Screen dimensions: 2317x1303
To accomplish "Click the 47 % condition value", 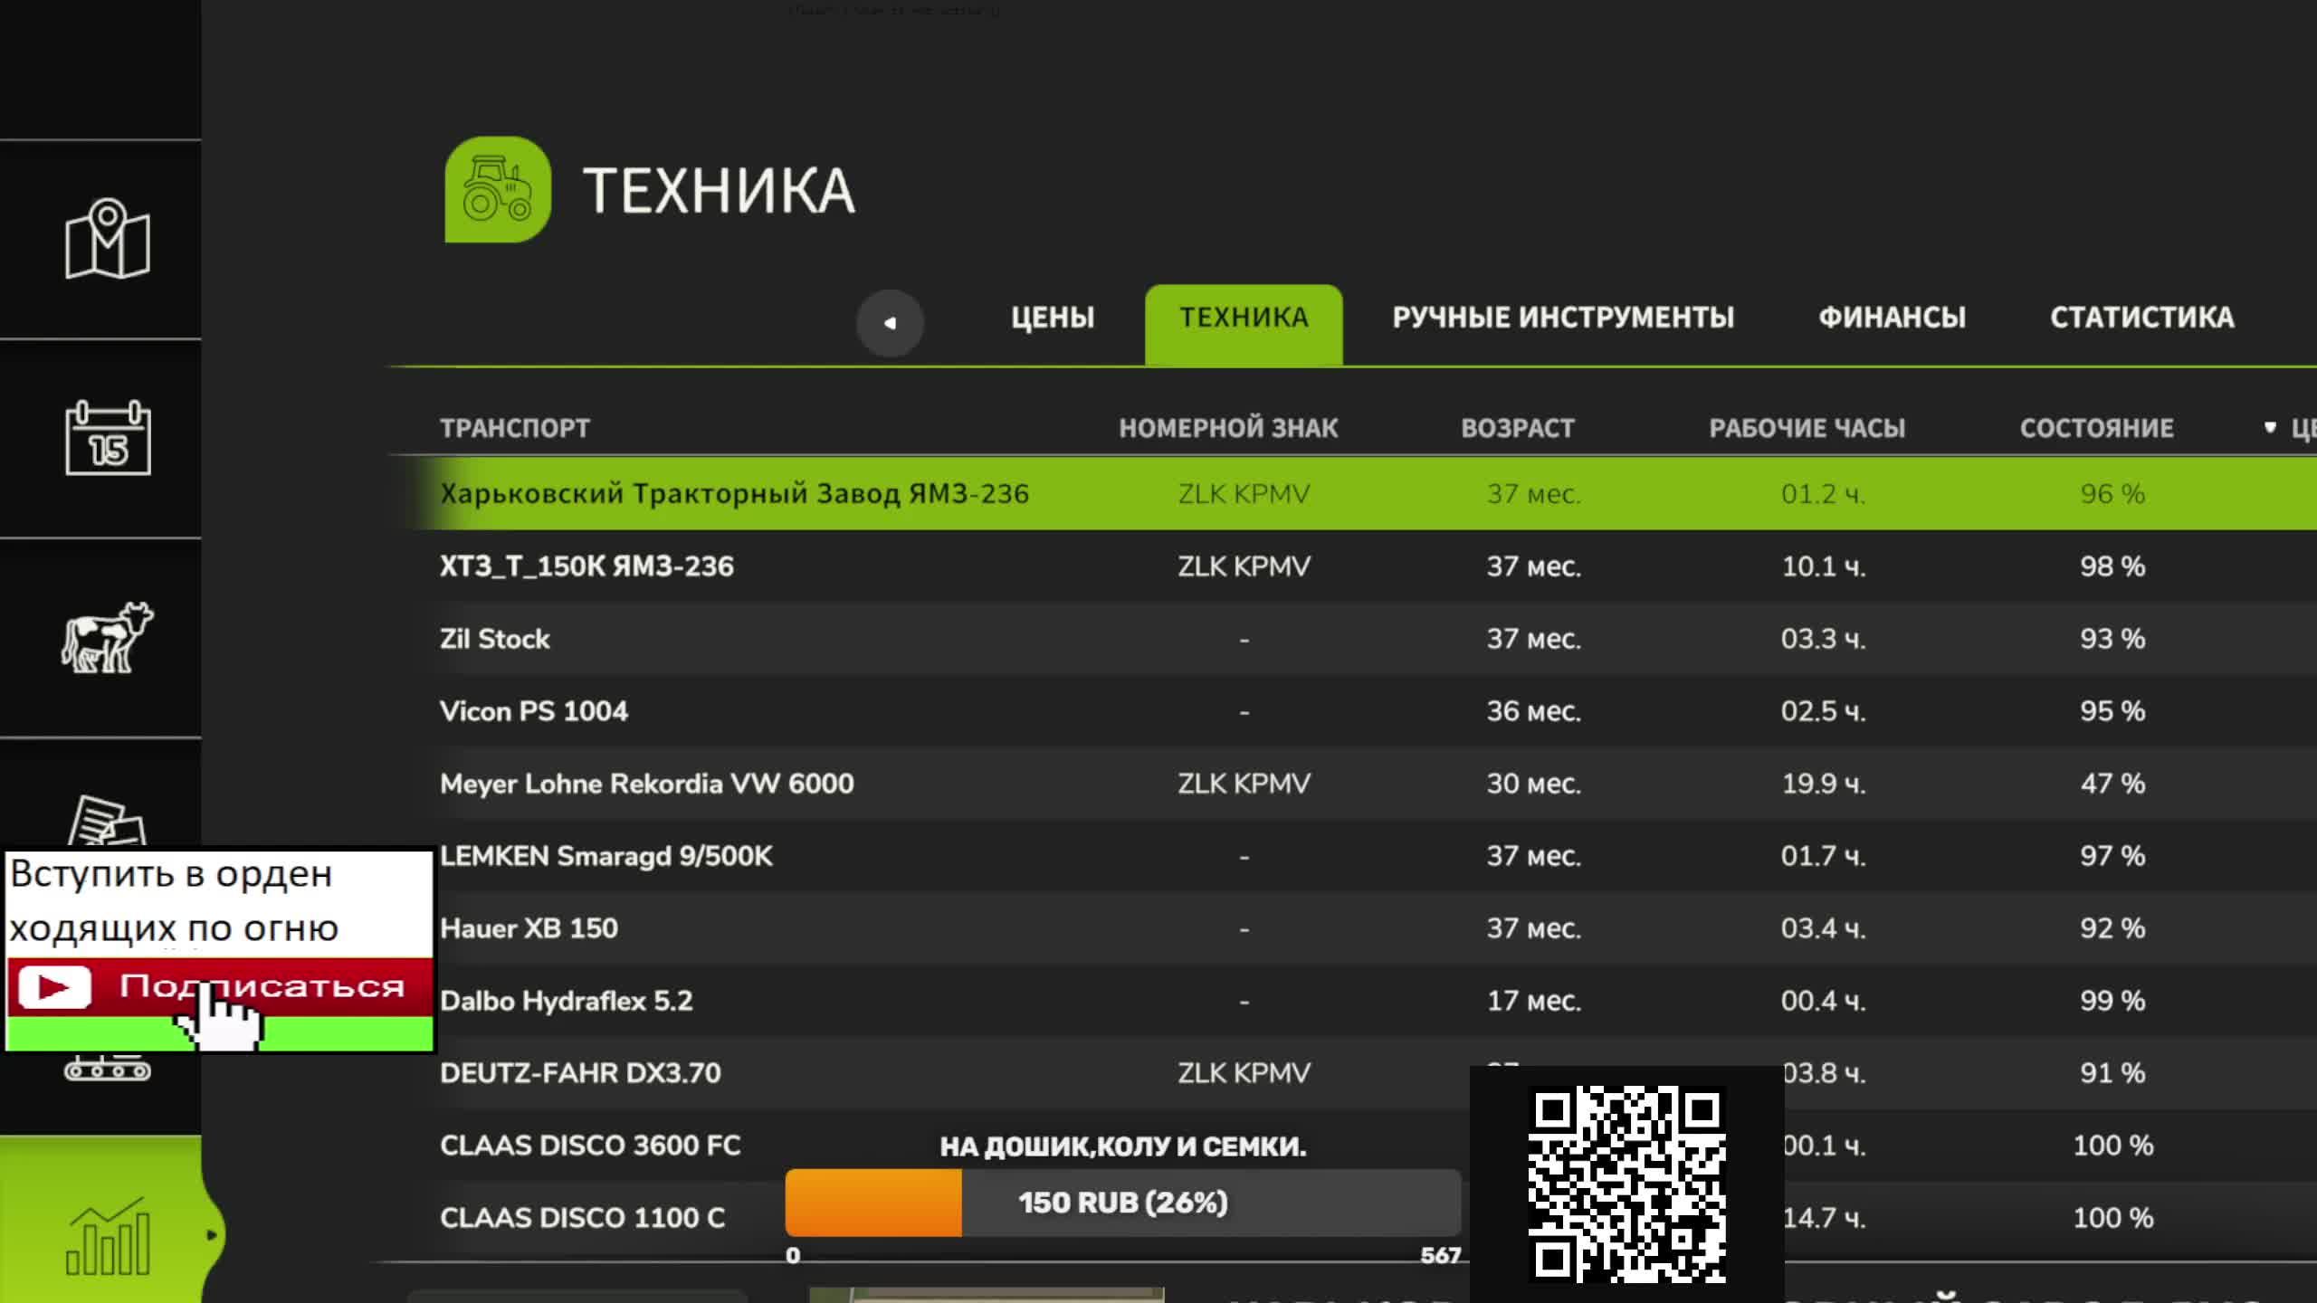I will [2112, 783].
